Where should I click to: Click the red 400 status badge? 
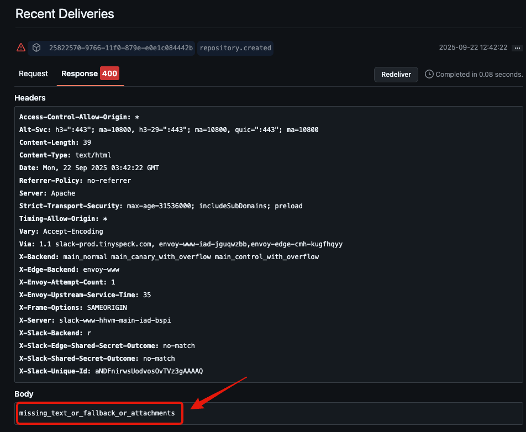(110, 73)
